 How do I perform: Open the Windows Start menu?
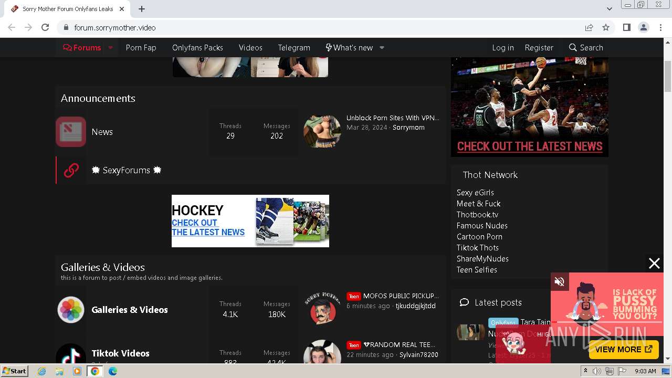pos(15,371)
